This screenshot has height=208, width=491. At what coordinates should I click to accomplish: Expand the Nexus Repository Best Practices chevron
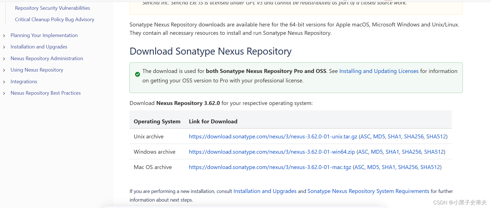point(4,93)
